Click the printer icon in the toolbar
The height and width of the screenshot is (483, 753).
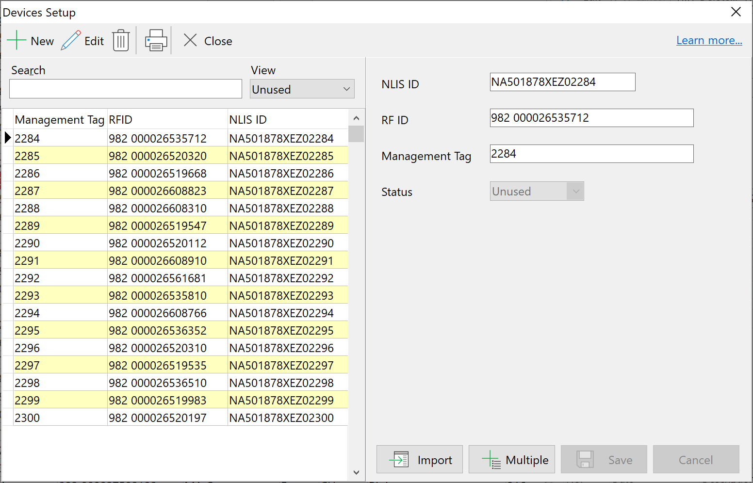pyautogui.click(x=156, y=40)
